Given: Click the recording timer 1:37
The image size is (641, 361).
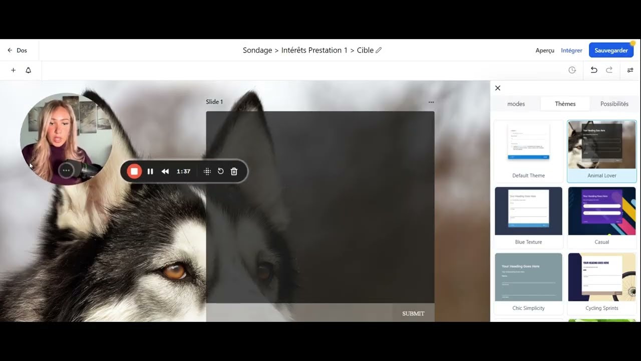Looking at the screenshot, I should click(184, 171).
